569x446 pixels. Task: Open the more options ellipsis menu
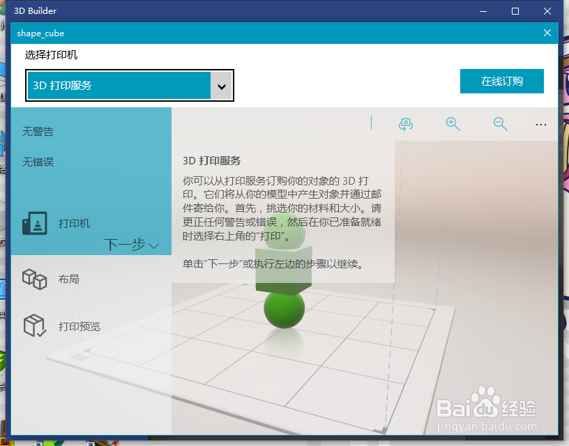[x=540, y=125]
